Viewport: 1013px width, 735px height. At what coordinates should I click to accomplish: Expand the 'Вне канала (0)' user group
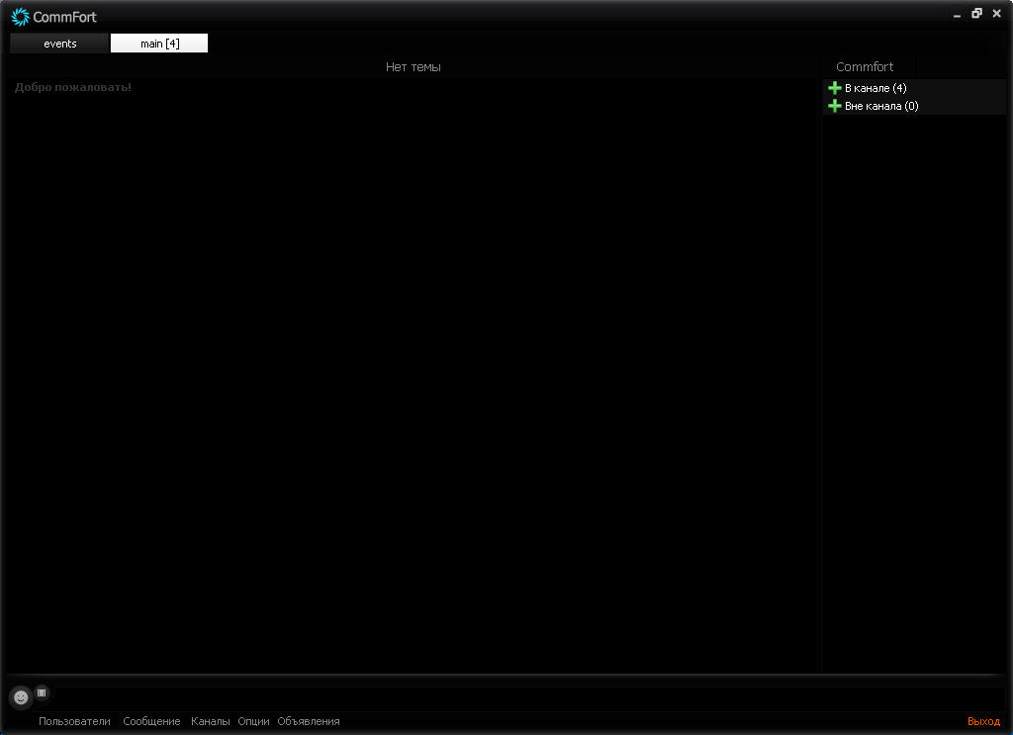pos(835,106)
